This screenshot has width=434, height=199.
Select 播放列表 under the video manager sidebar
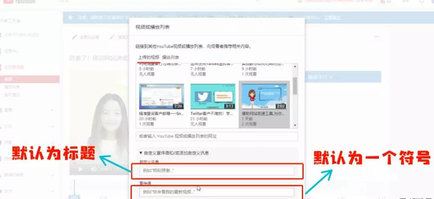click(x=12, y=87)
